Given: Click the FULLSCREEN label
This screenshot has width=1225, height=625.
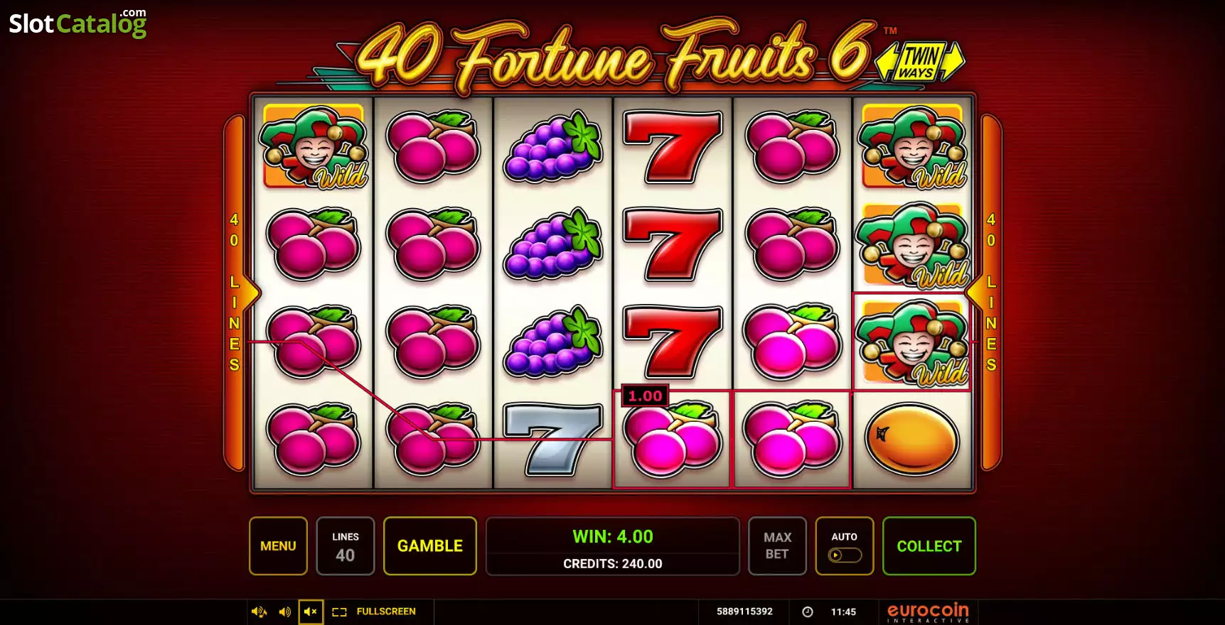Looking at the screenshot, I should (x=386, y=612).
